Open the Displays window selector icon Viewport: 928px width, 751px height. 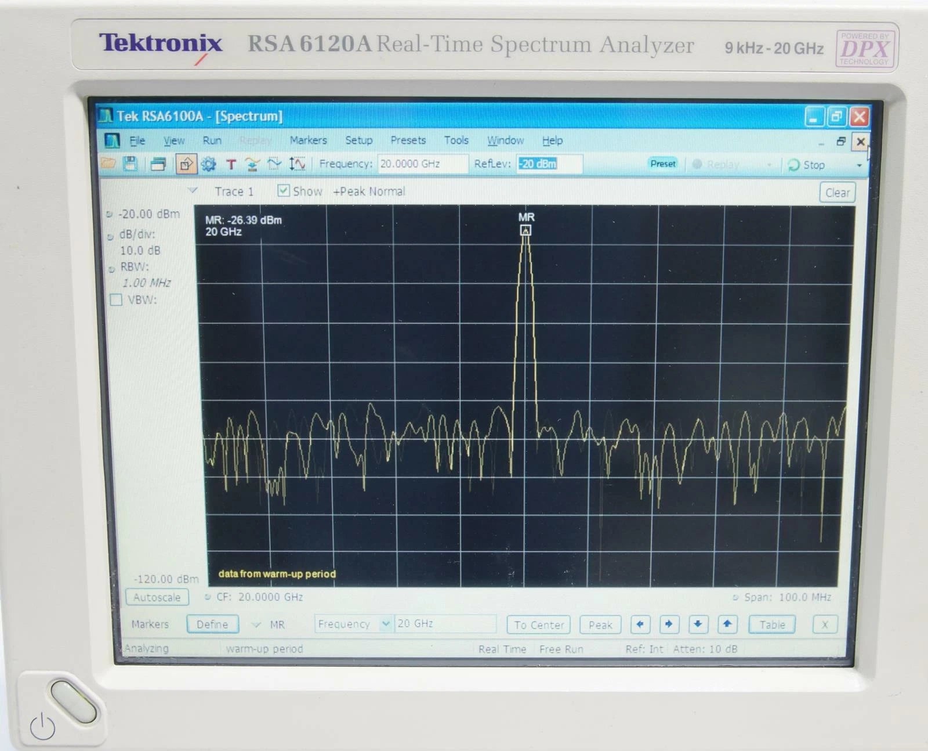(x=158, y=164)
